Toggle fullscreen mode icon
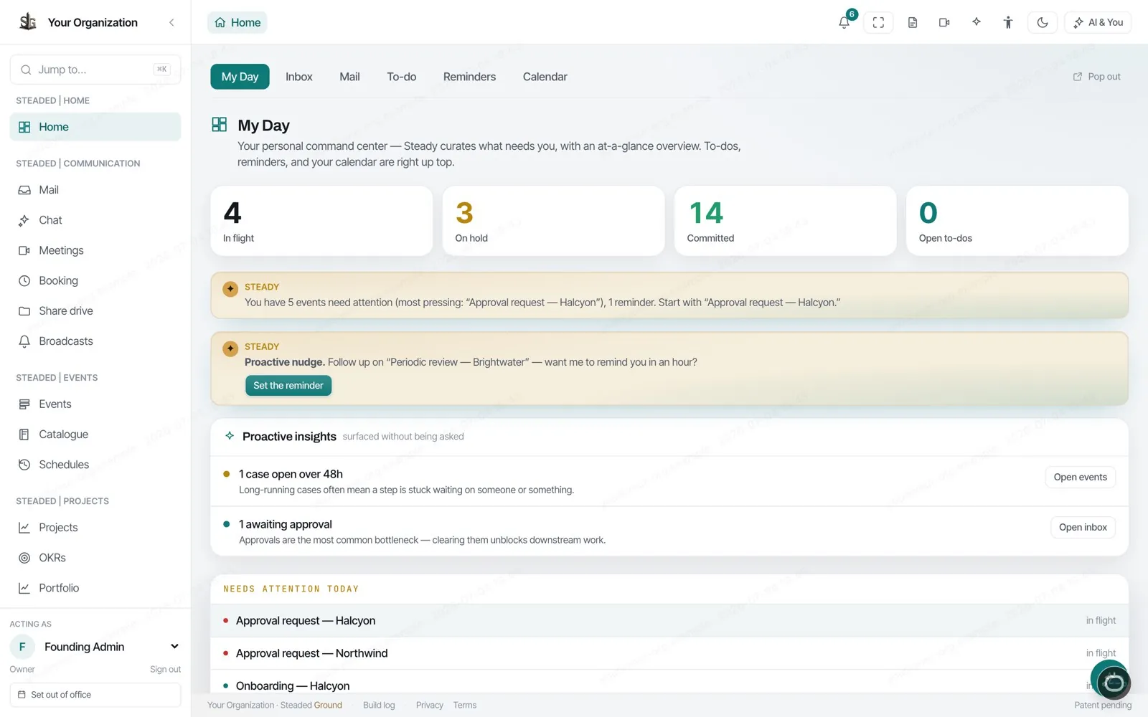The image size is (1148, 717). coord(878,22)
